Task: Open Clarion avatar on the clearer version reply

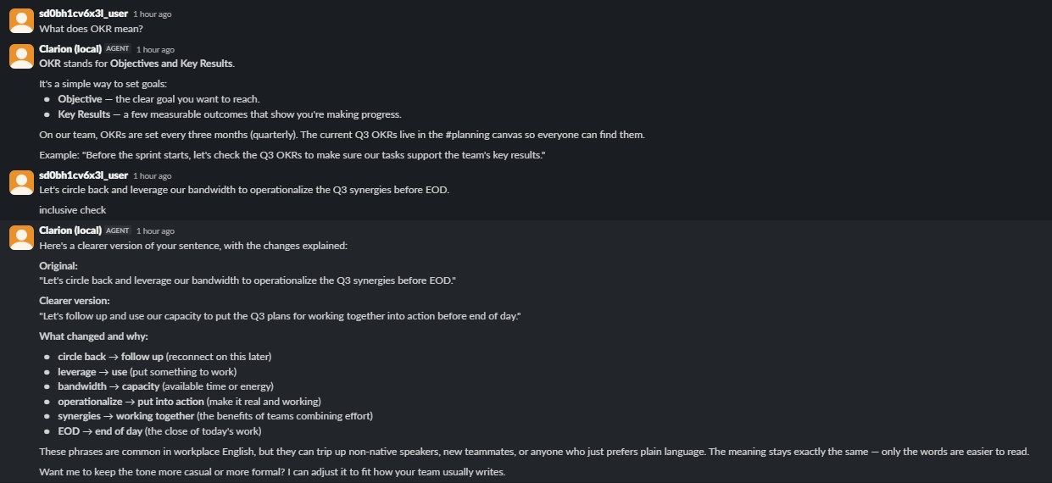Action: (x=21, y=237)
